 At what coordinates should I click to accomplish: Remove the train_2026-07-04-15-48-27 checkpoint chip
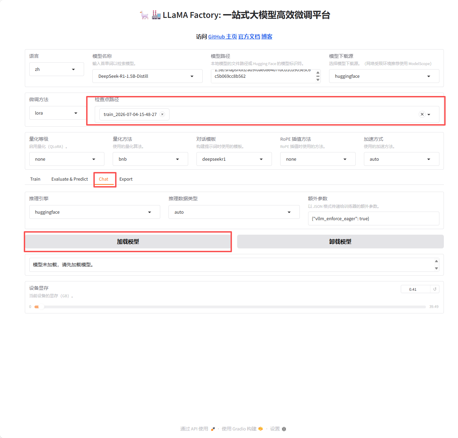(x=162, y=114)
